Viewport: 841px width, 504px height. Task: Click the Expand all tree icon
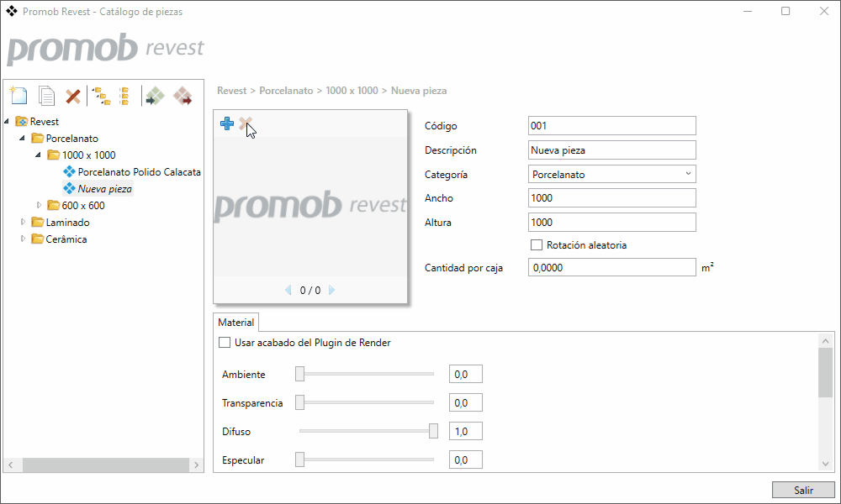(101, 96)
